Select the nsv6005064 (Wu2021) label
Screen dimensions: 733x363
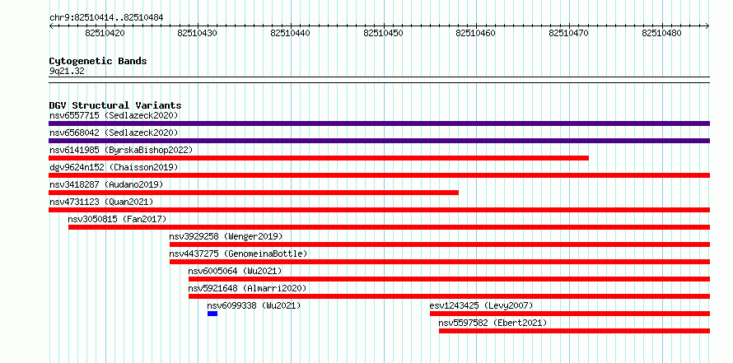click(x=236, y=271)
